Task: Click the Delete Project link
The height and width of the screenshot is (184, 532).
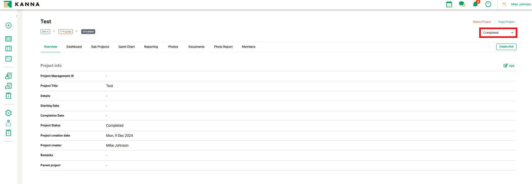Action: coord(482,22)
